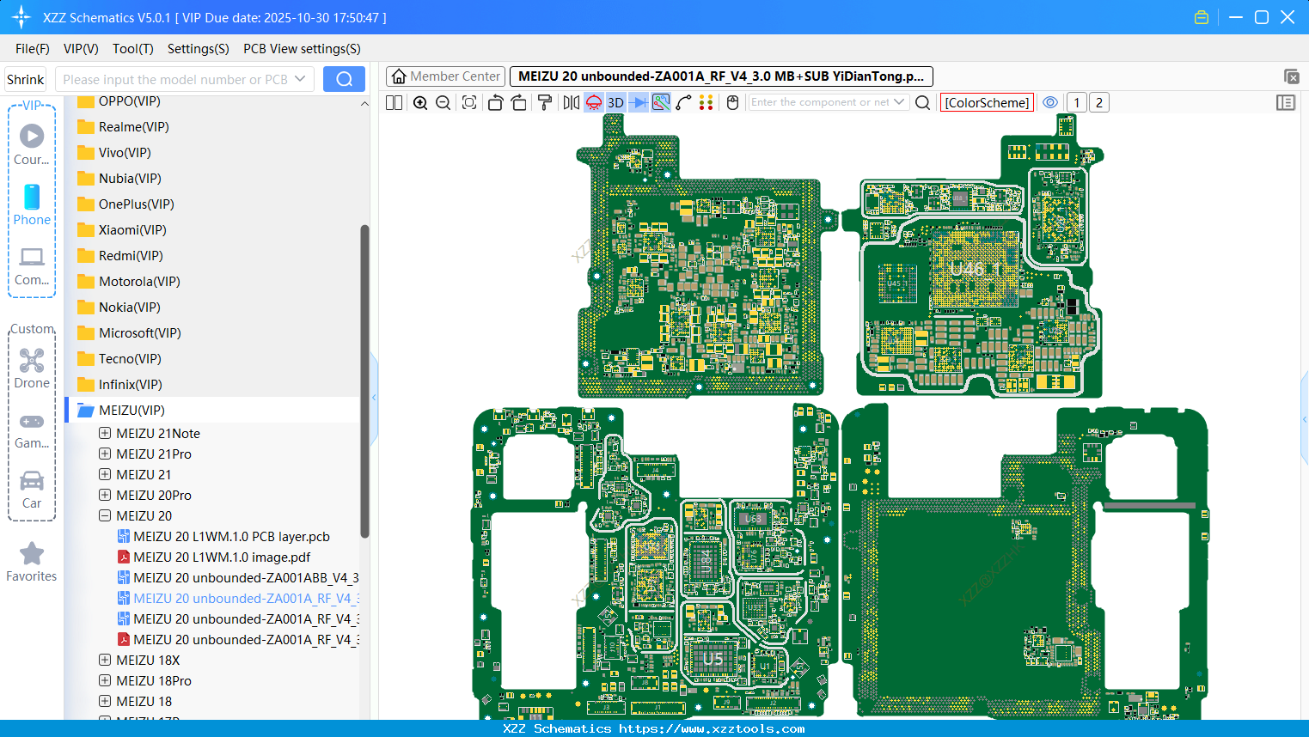Collapse the left panel with splitter arrow
Screen dimensions: 1309x737
click(x=374, y=398)
